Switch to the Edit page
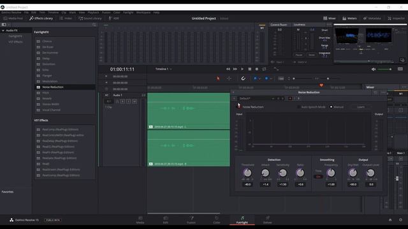This screenshot has height=229, width=408. point(166,220)
